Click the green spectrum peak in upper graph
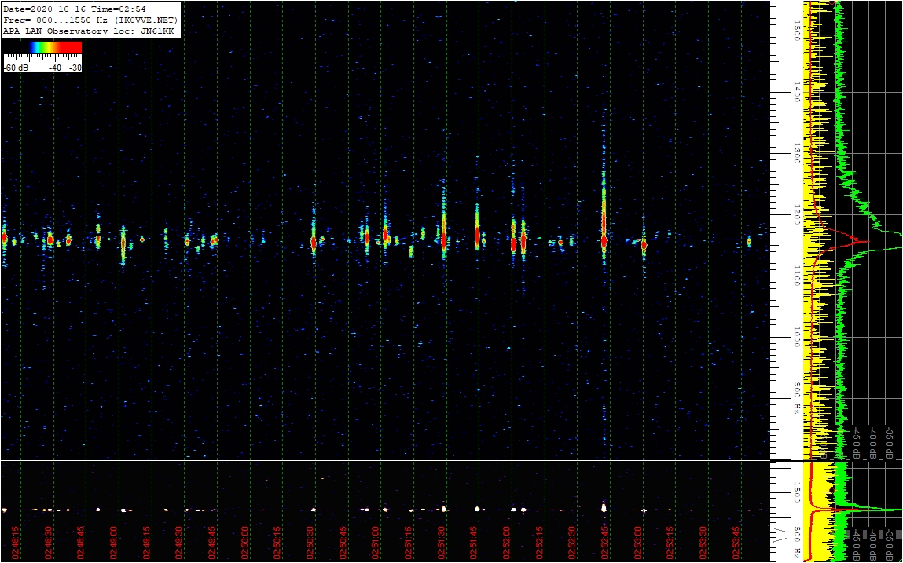The height and width of the screenshot is (563, 903). [886, 240]
